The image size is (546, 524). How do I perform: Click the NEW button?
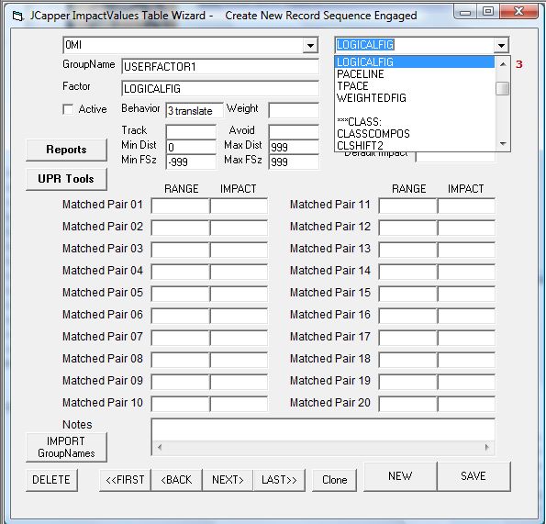(400, 476)
